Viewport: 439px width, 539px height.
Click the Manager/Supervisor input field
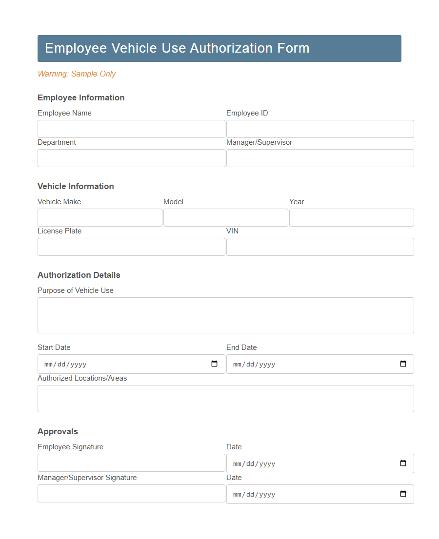pos(319,158)
